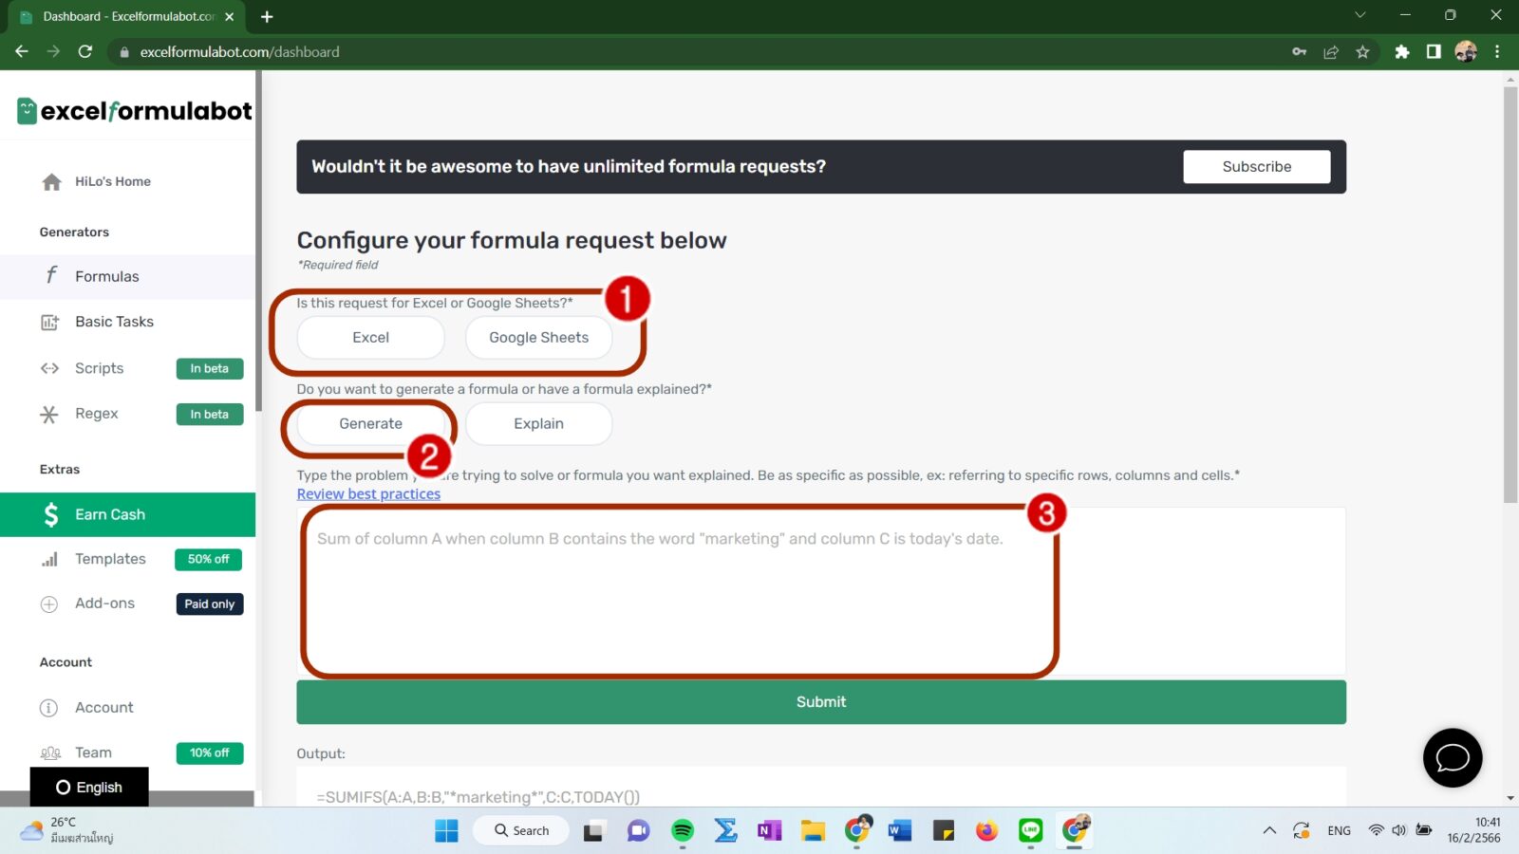Open the Windows Start menu

[446, 831]
